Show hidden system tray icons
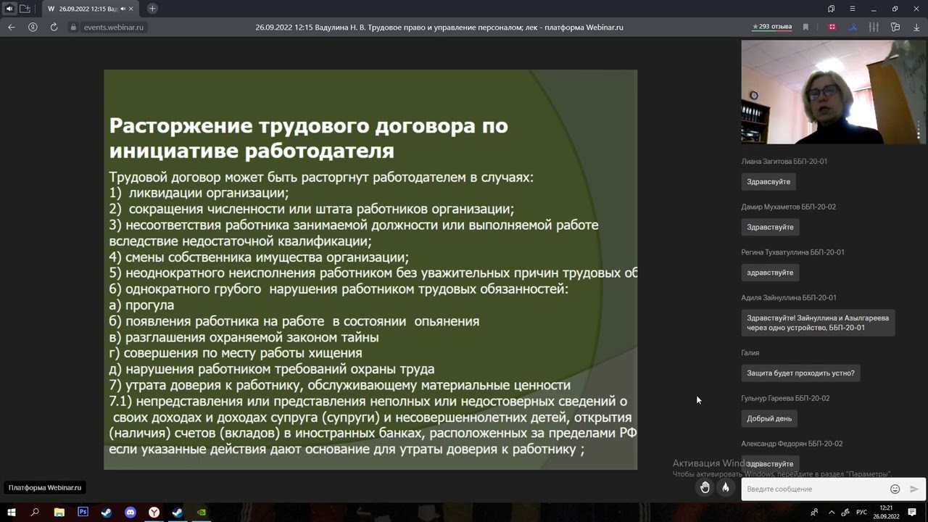This screenshot has width=928, height=522. pos(831,513)
